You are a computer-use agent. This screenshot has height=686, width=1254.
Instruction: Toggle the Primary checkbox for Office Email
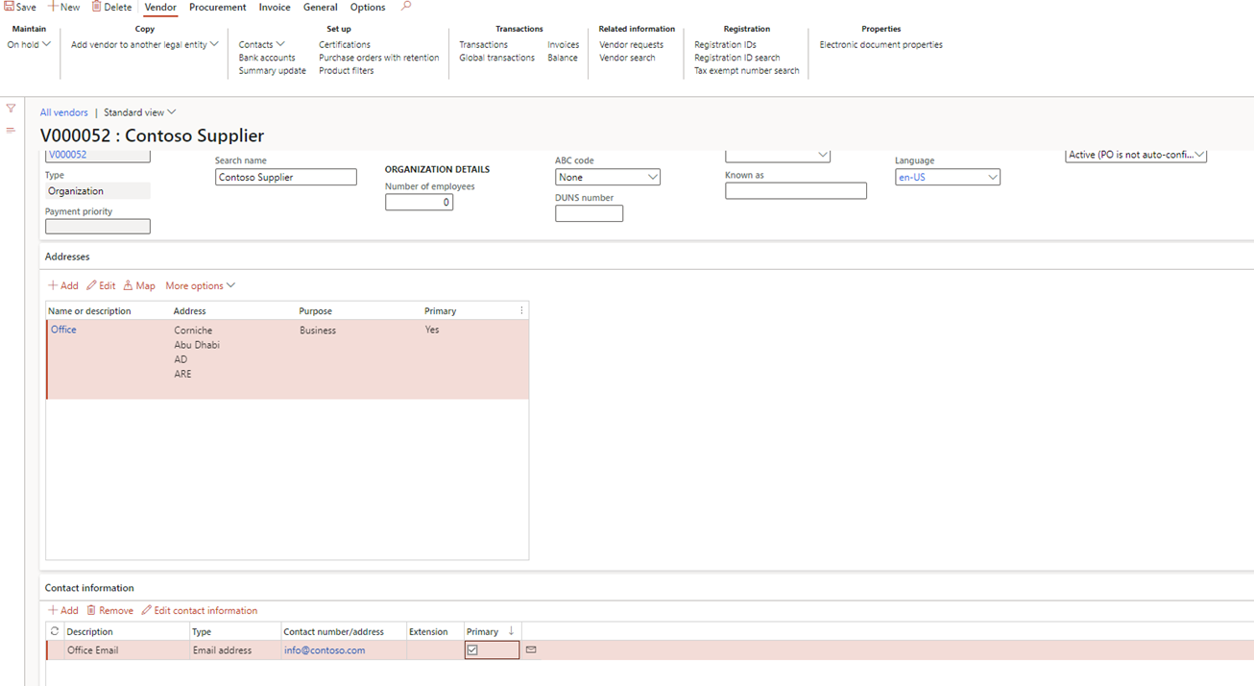tap(472, 650)
